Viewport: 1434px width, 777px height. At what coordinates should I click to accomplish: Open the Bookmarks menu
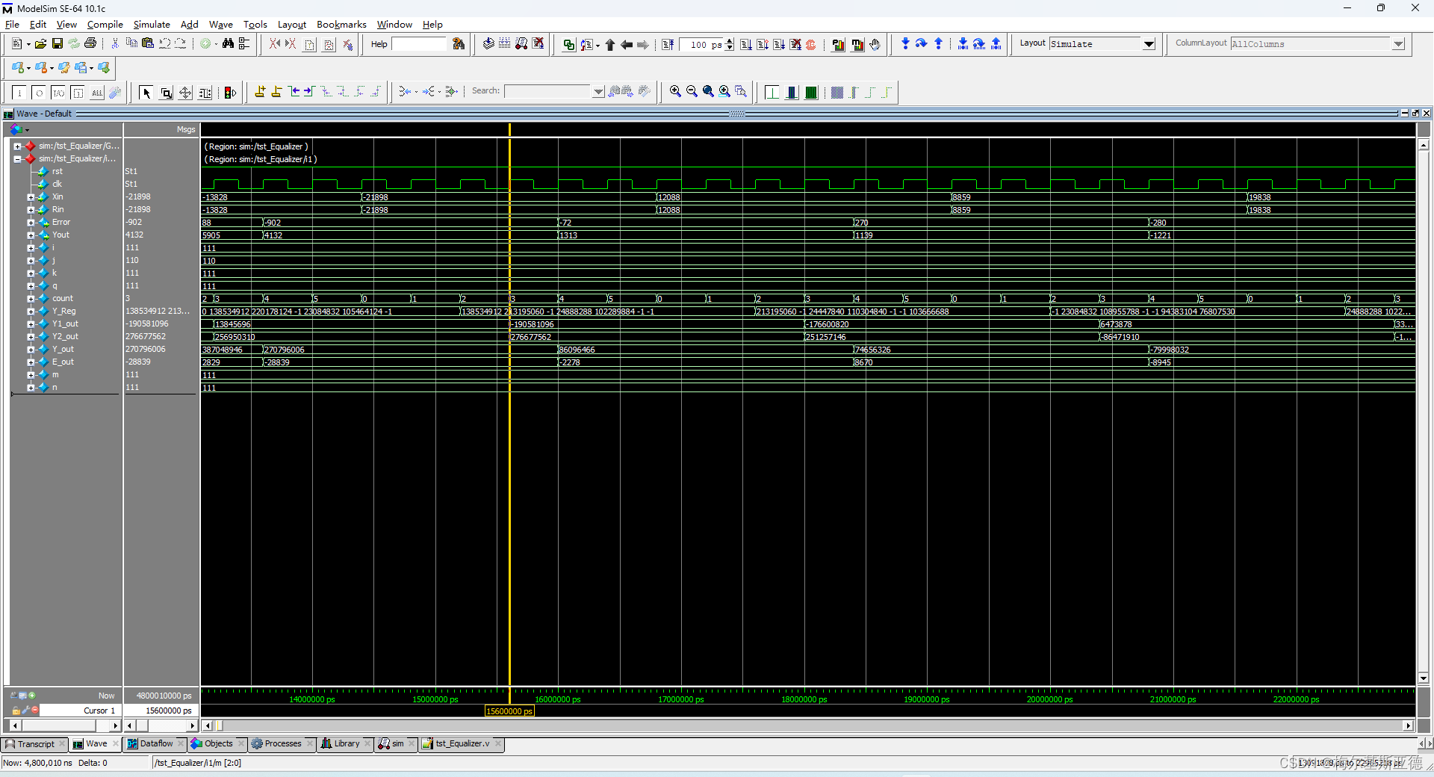[x=341, y=25]
